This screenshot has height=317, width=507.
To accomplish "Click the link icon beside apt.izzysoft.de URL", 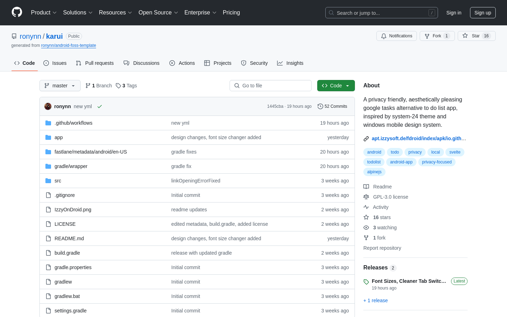I will pos(366,139).
